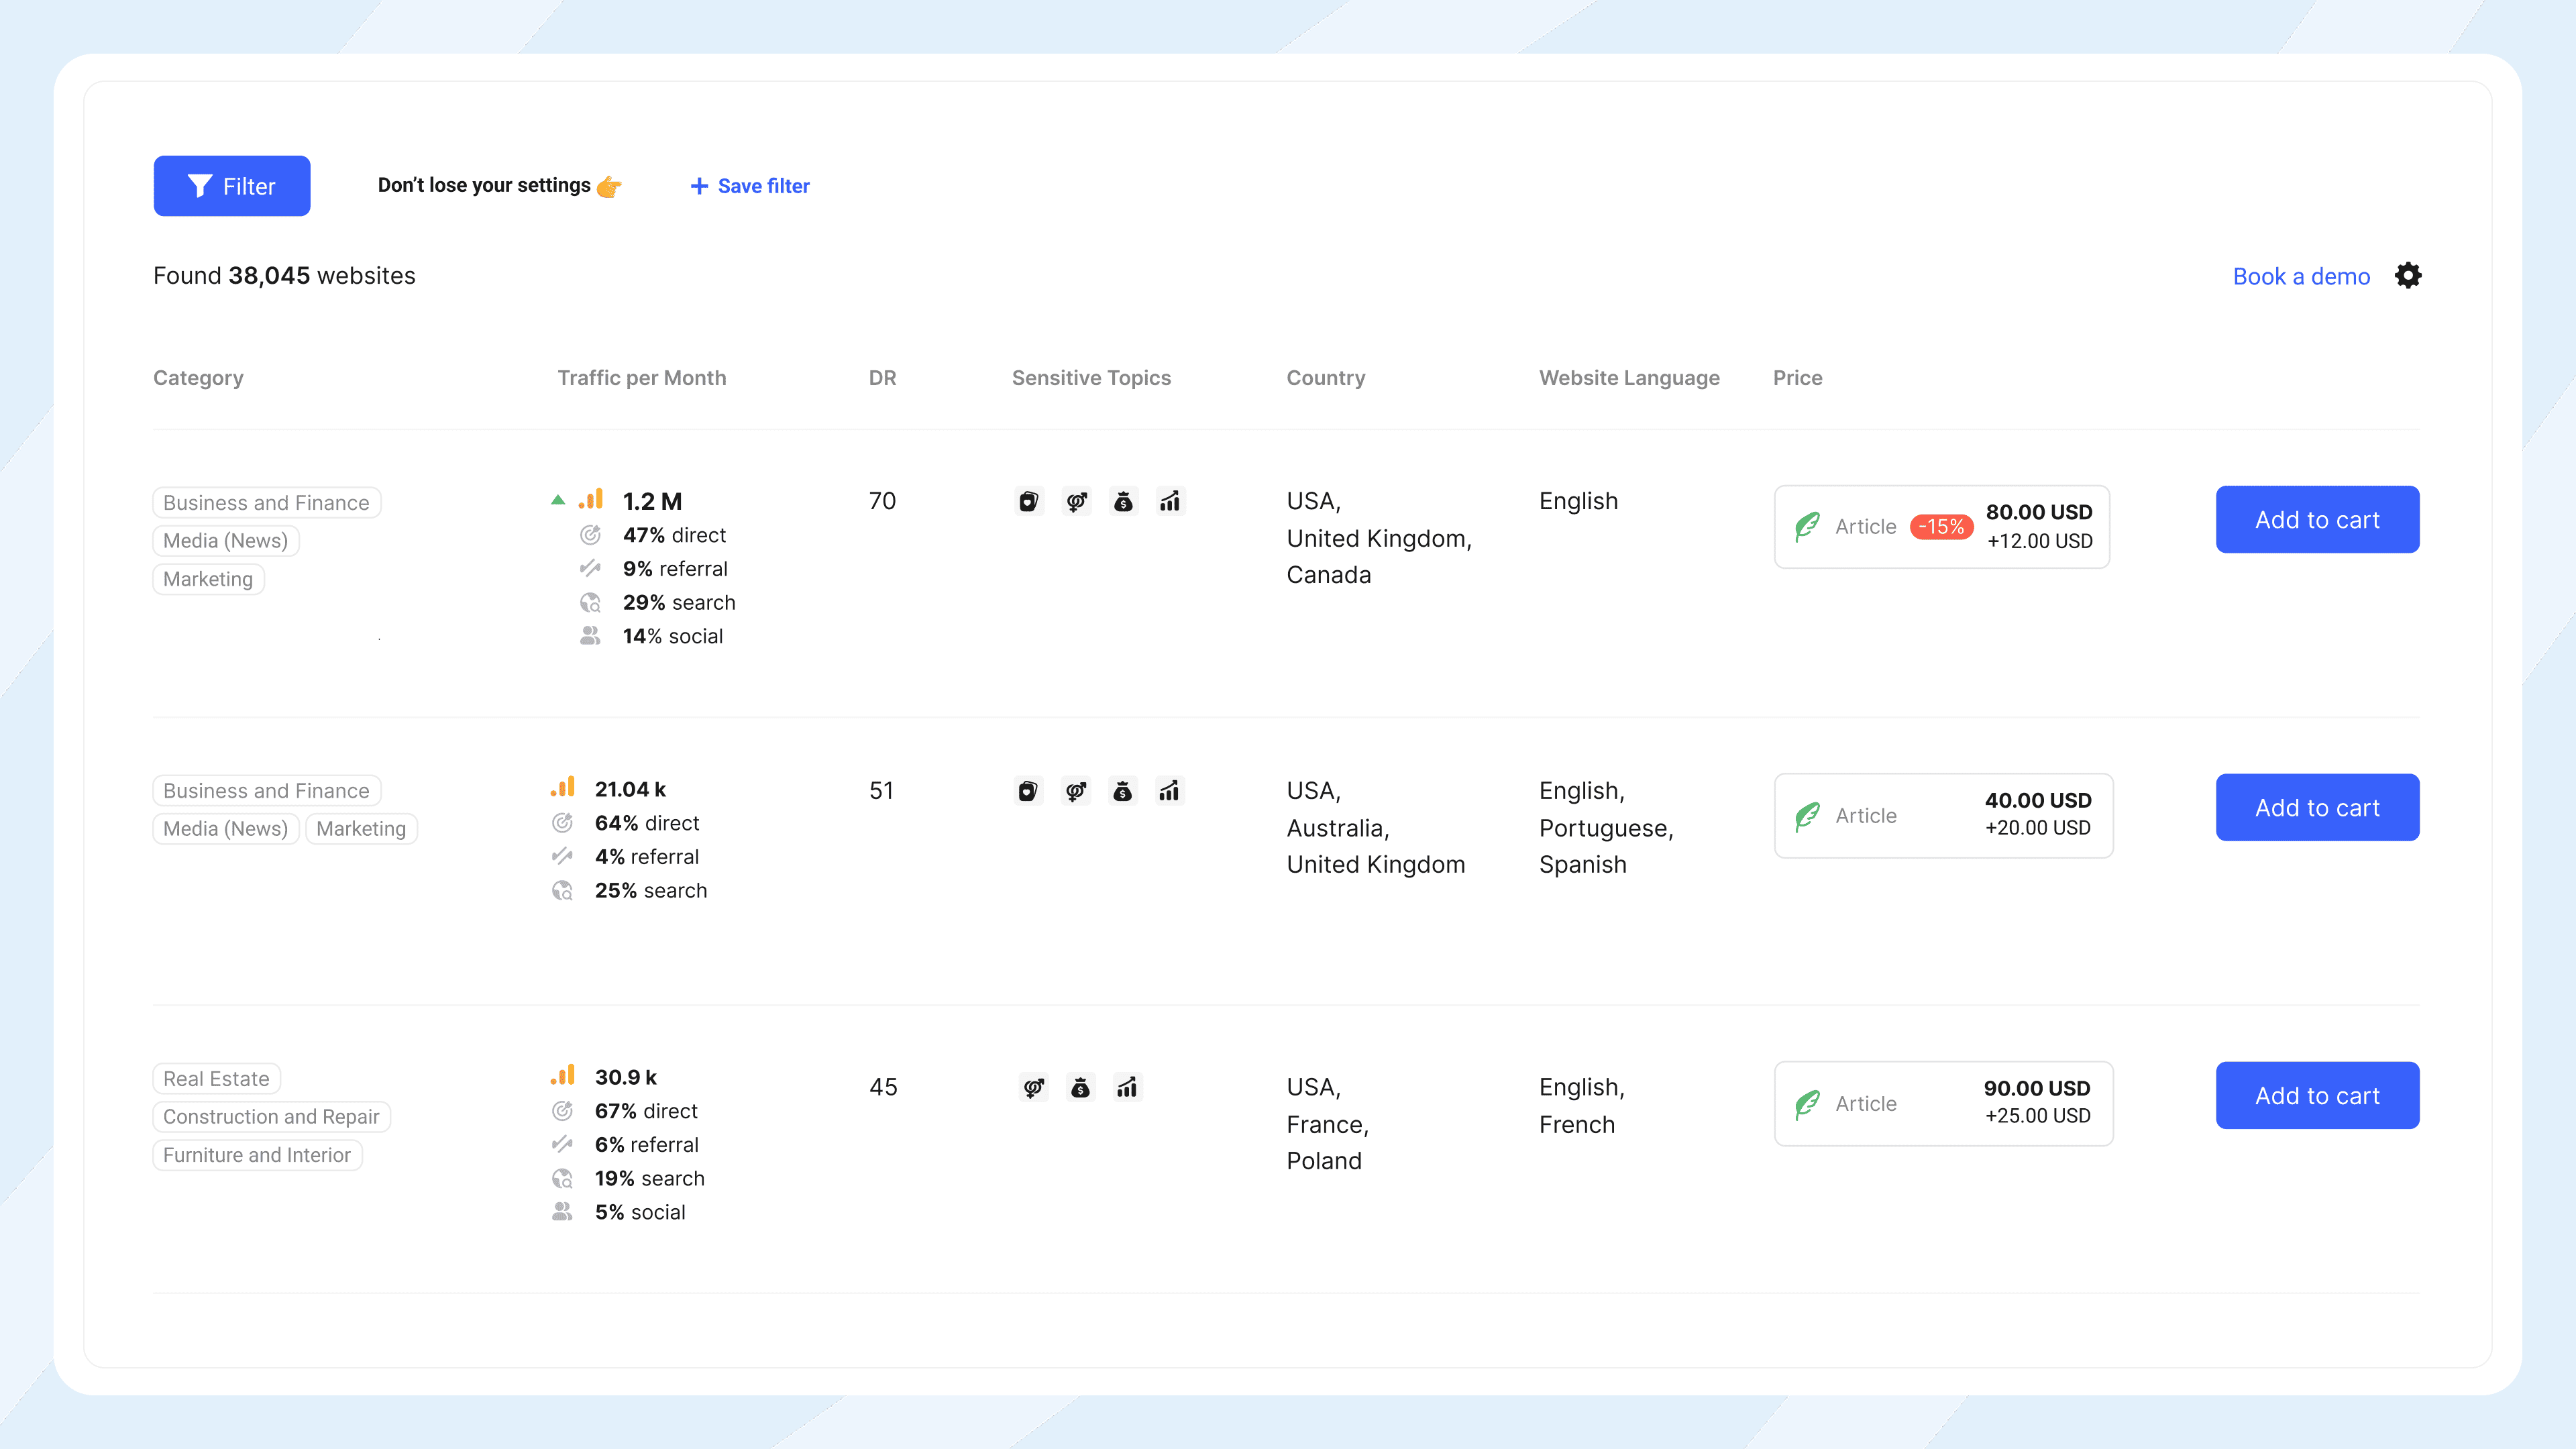Click the referral traffic arrows icon in second row
2576x1449 pixels.
pyautogui.click(x=562, y=856)
